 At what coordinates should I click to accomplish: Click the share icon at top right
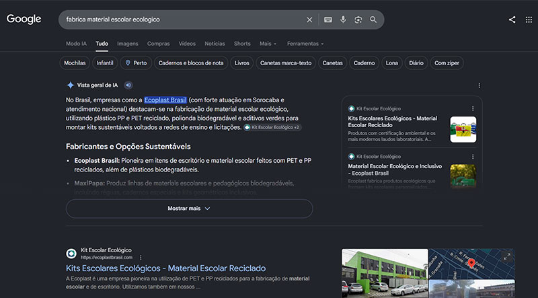pyautogui.click(x=512, y=20)
